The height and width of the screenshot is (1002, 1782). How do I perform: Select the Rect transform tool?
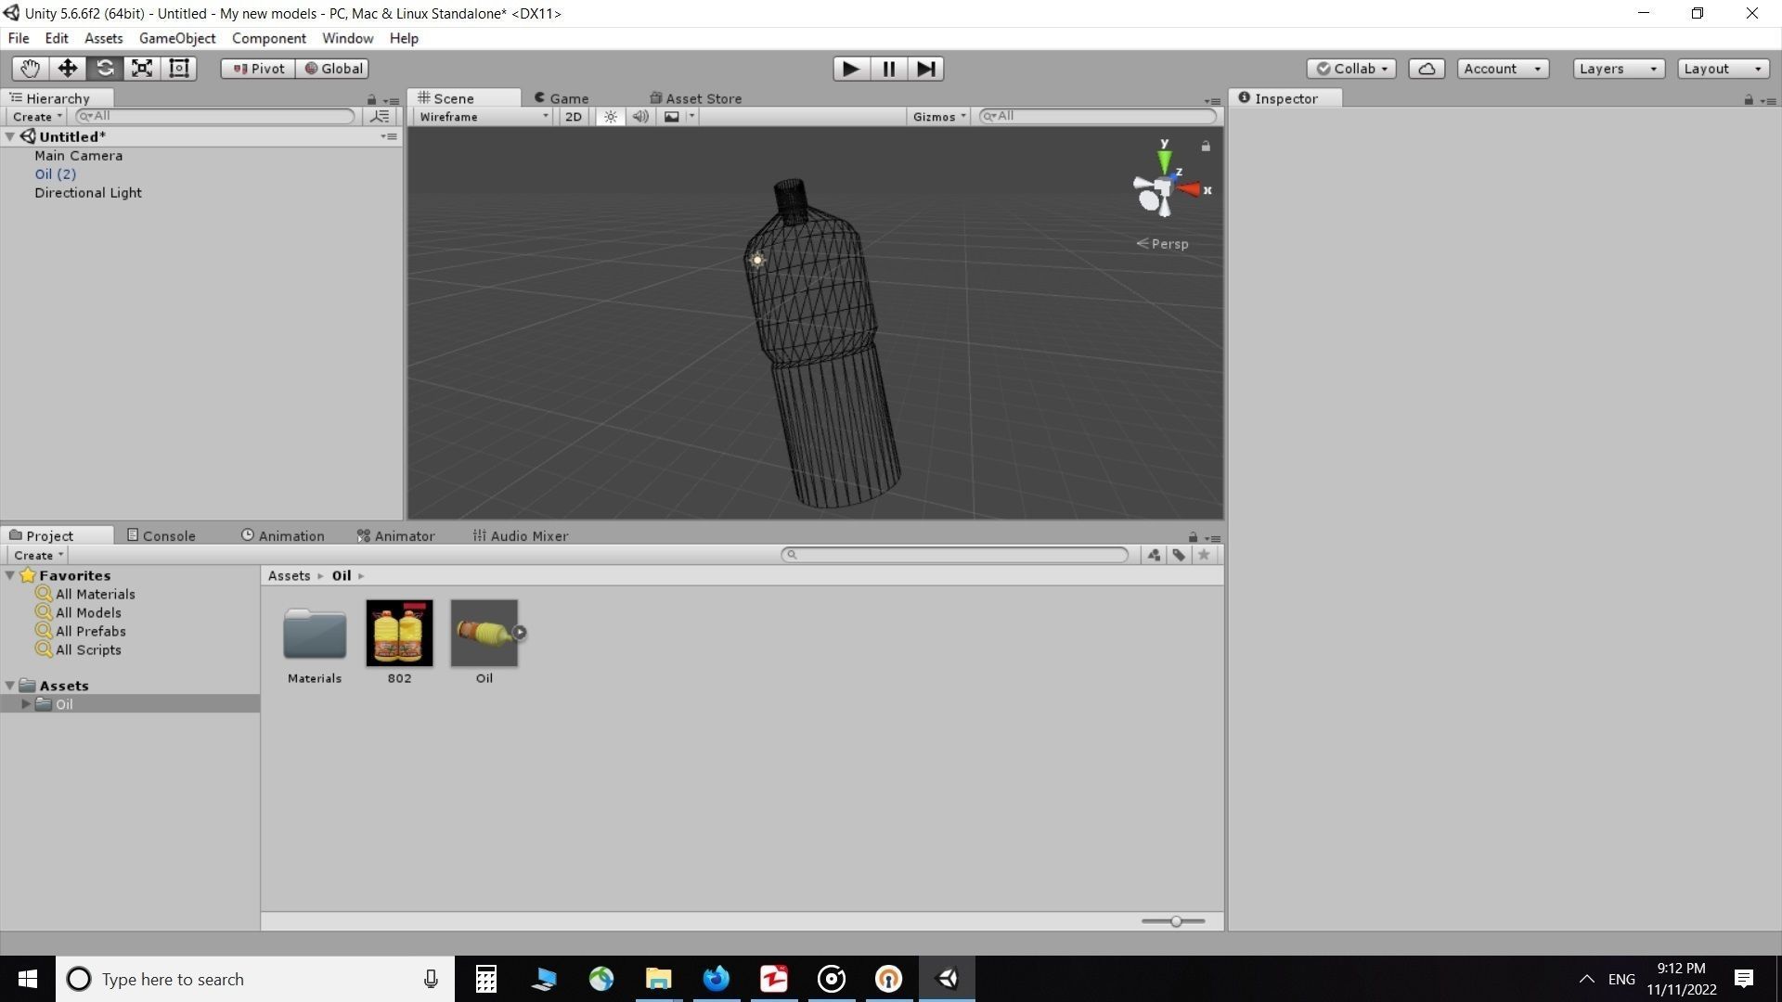(x=178, y=68)
